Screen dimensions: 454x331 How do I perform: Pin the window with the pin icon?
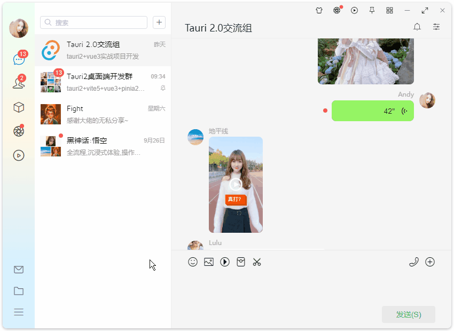[x=372, y=11]
